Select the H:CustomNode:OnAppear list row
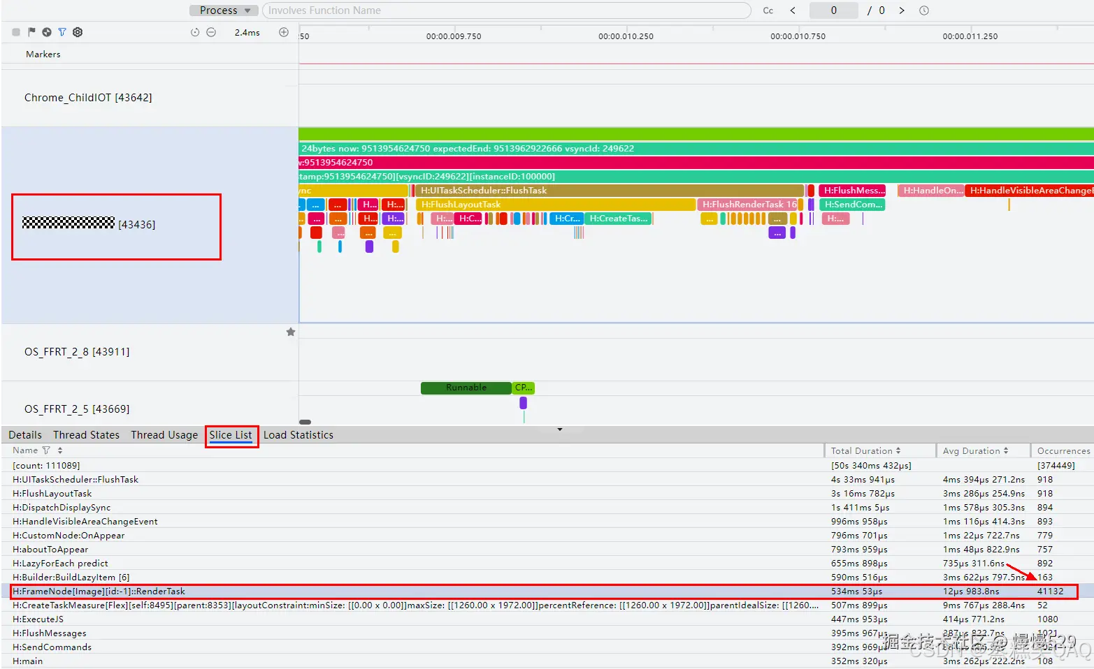The image size is (1094, 669). [547, 536]
